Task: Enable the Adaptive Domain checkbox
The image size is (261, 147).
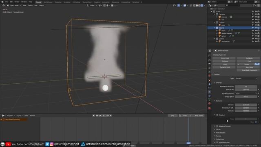Action: click(x=217, y=126)
